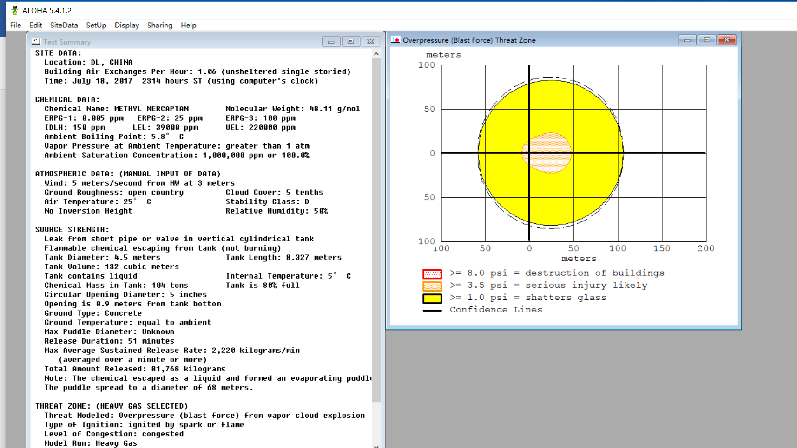Click "Total Amount Released: 81,768 kilograms" line
The image size is (797, 448).
[x=135, y=369]
